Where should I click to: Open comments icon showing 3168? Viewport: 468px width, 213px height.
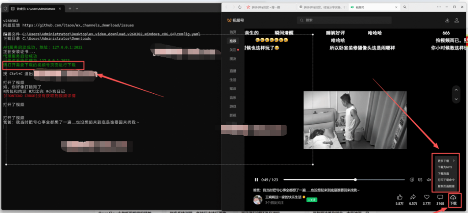pyautogui.click(x=440, y=197)
